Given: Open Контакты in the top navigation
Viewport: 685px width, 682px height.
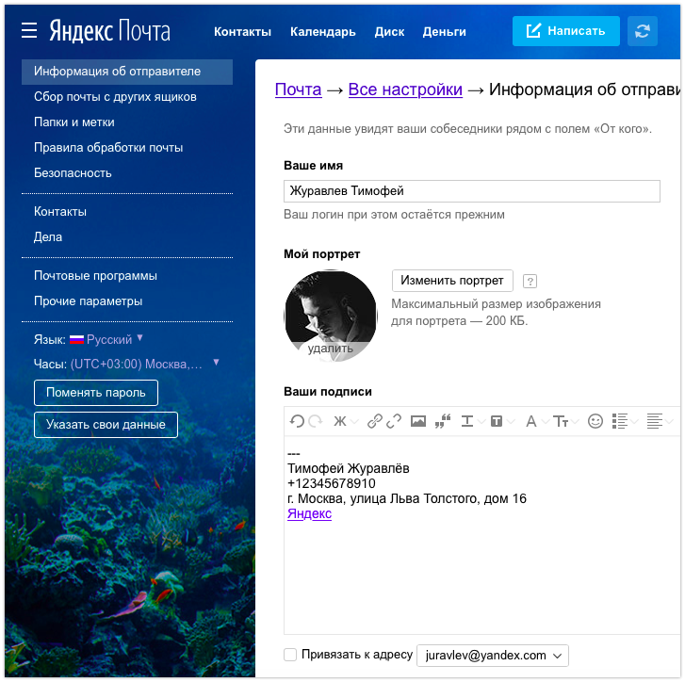Looking at the screenshot, I should pos(242,31).
